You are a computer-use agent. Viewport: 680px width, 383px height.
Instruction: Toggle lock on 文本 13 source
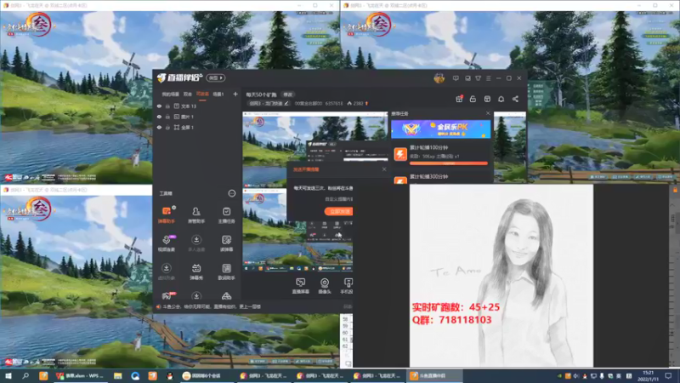tap(167, 106)
